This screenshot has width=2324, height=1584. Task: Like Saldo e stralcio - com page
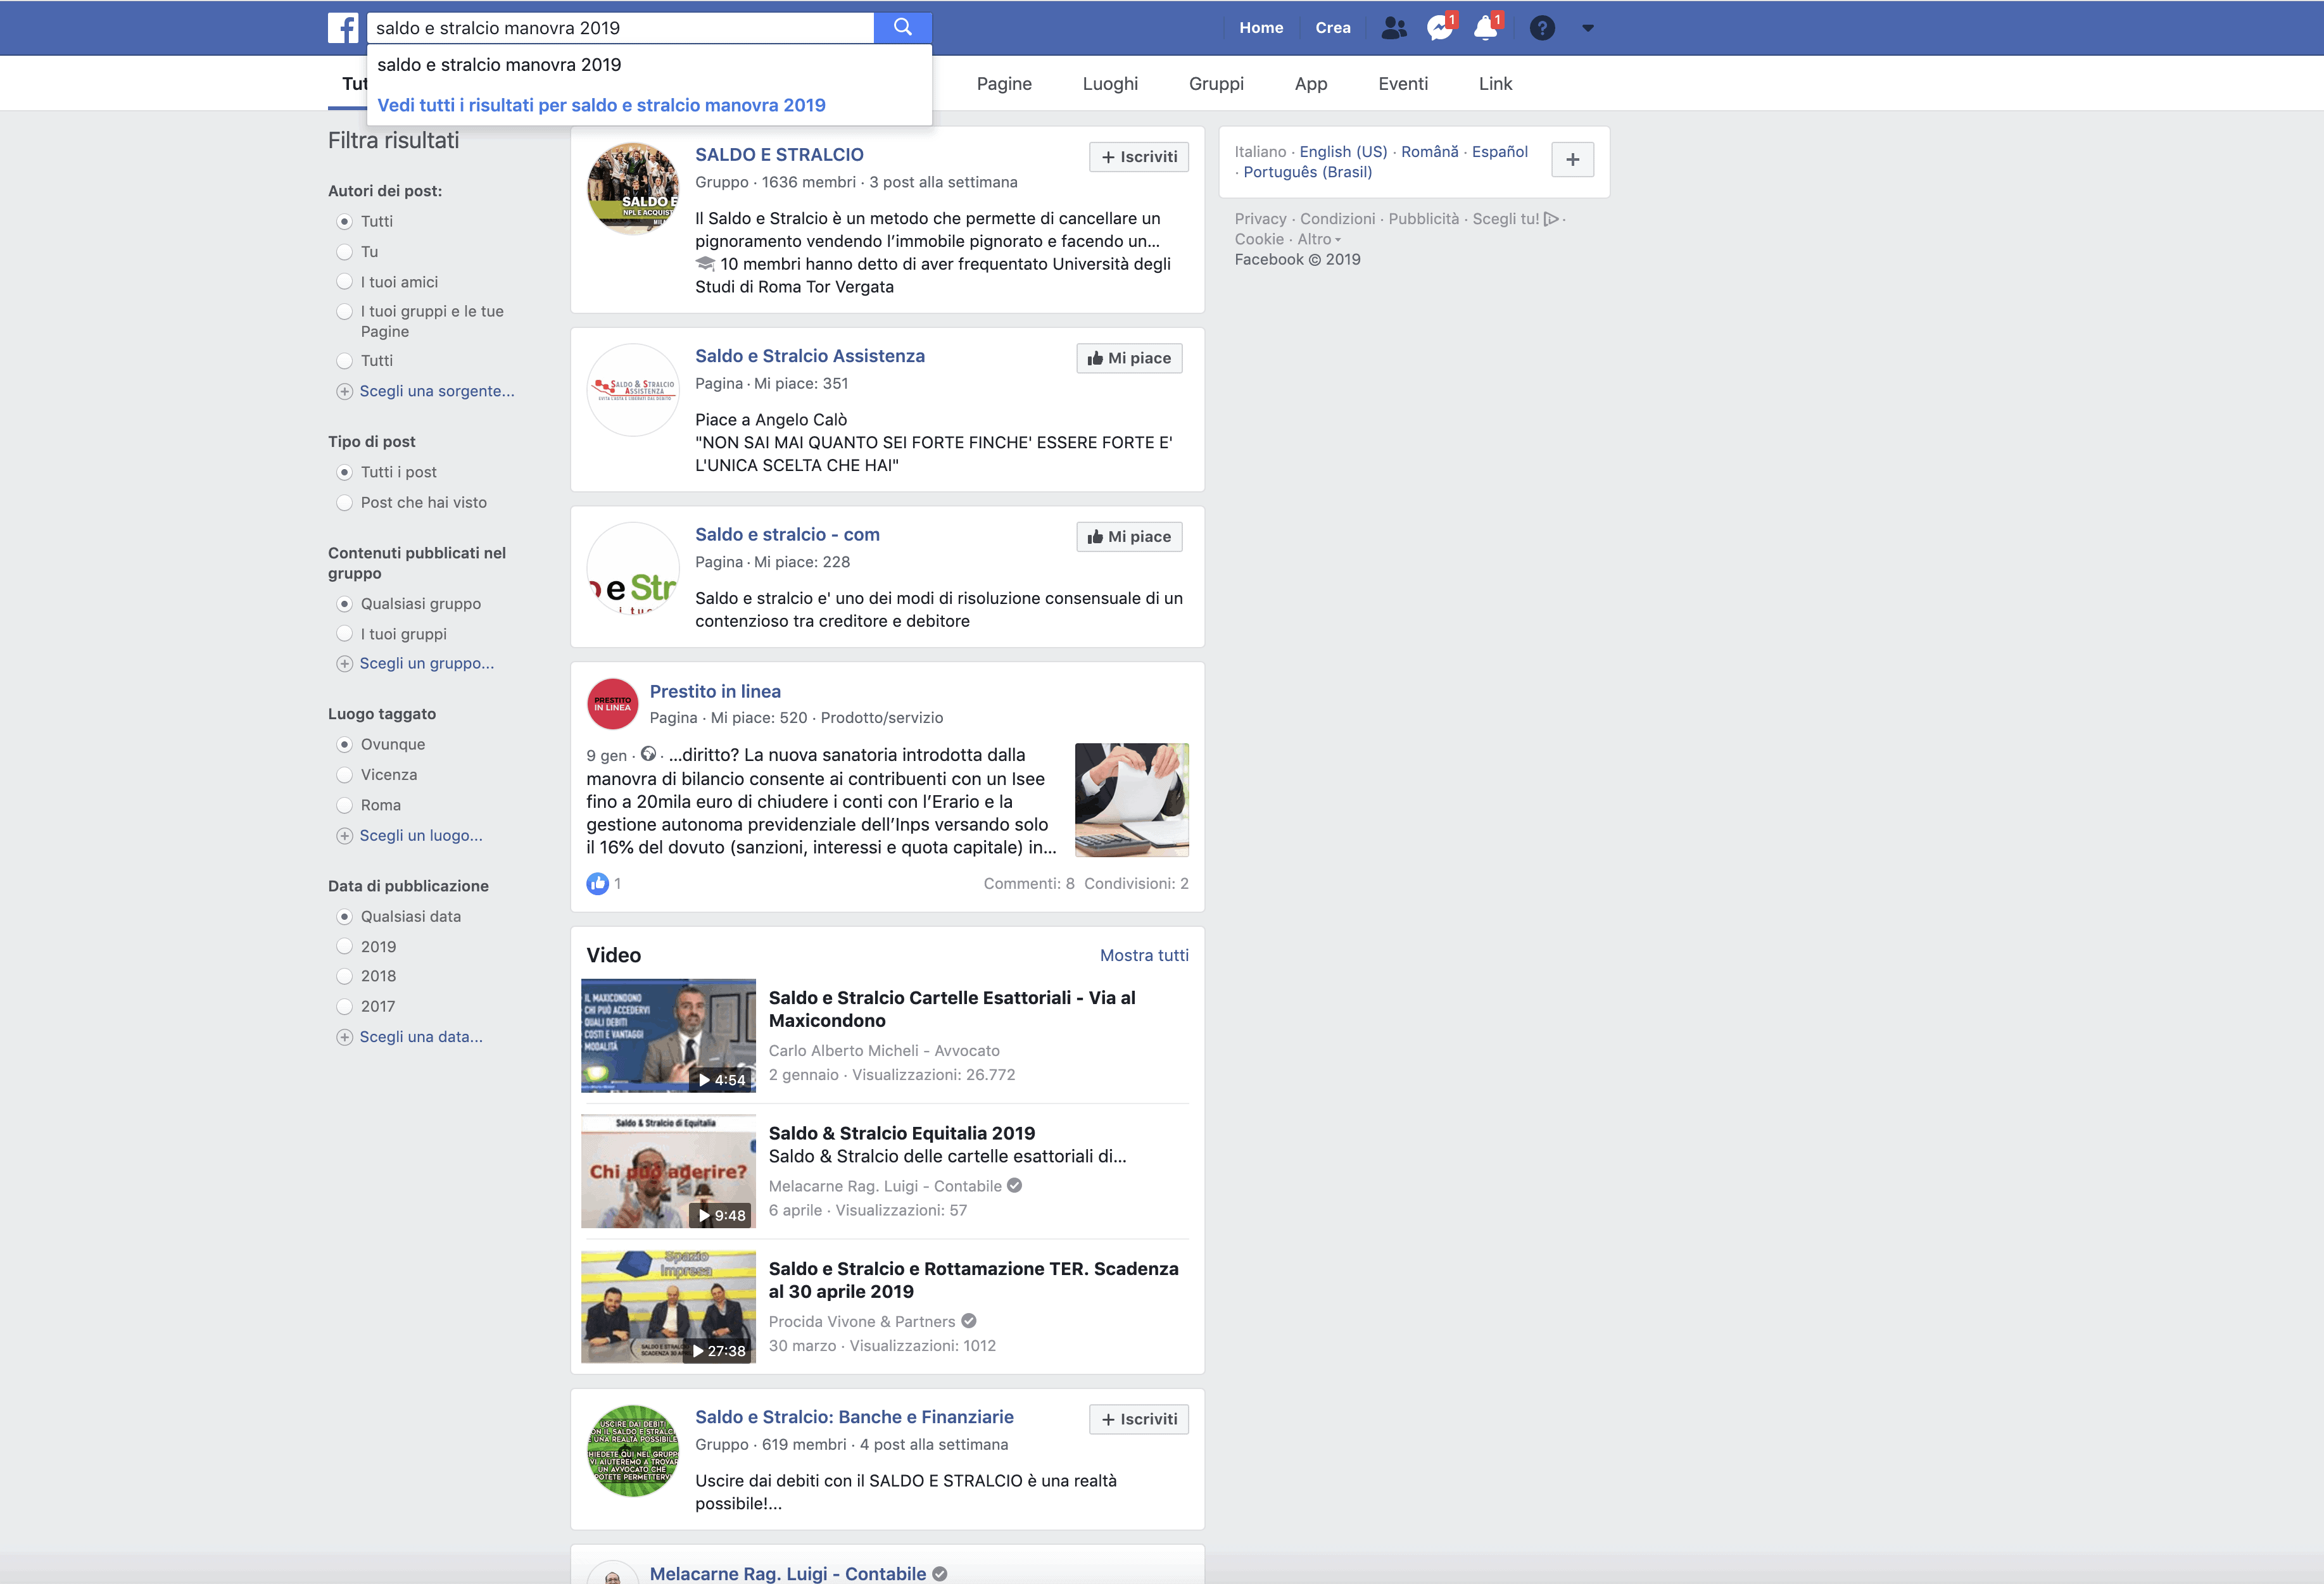[1129, 537]
